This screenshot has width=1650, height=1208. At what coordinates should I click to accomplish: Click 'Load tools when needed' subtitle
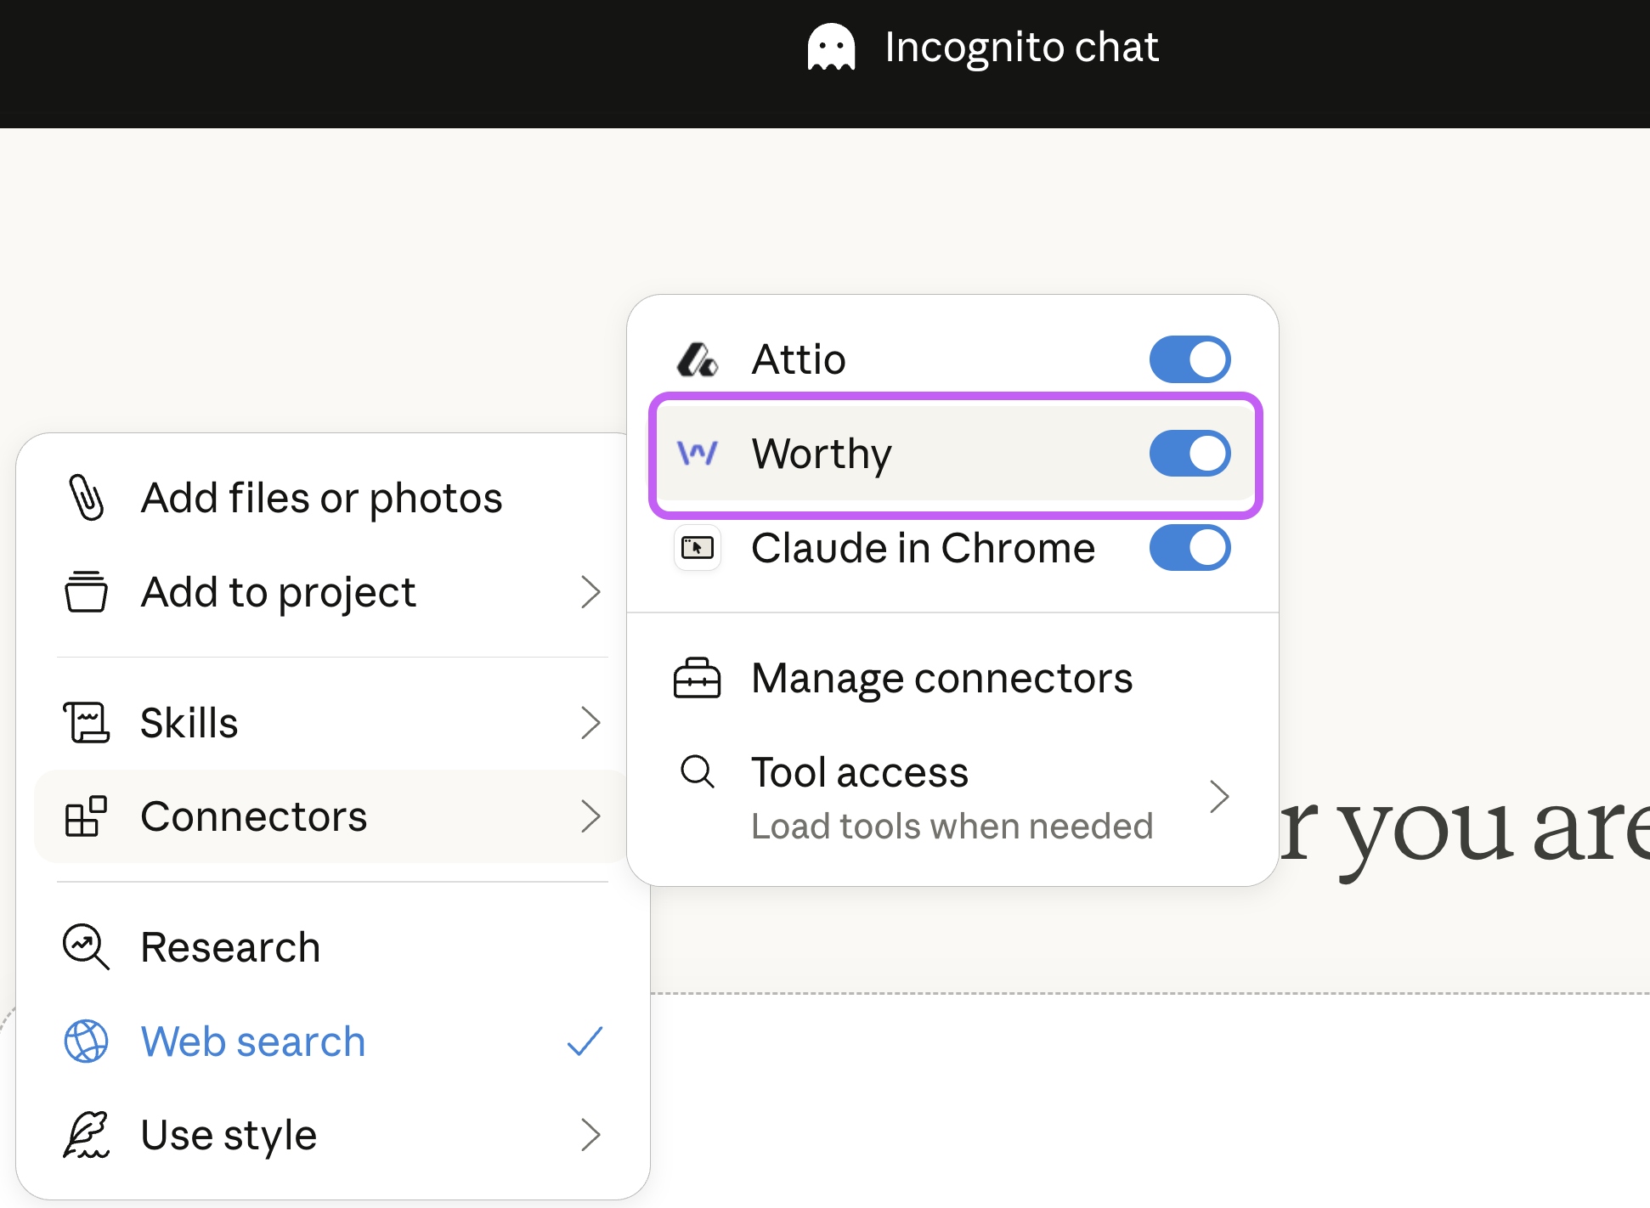click(952, 826)
